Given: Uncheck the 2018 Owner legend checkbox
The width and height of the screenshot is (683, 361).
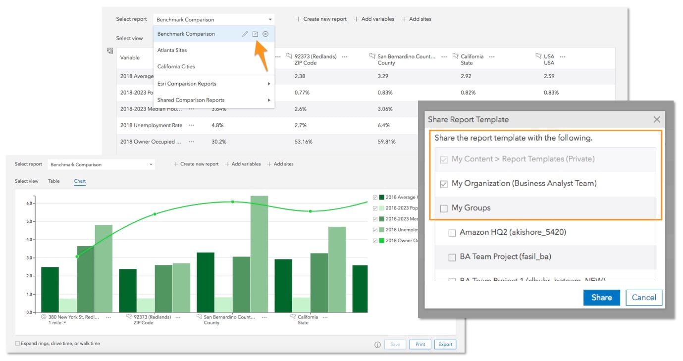Looking at the screenshot, I should (374, 241).
